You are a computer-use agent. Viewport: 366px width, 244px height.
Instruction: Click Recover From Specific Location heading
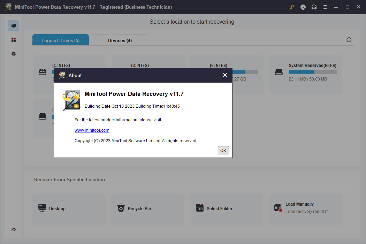[x=69, y=180]
